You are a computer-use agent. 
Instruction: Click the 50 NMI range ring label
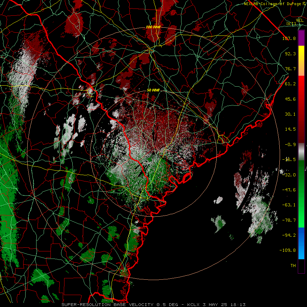click(x=153, y=90)
